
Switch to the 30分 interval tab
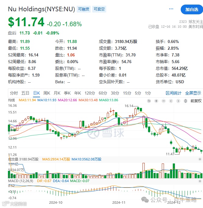[115, 93]
